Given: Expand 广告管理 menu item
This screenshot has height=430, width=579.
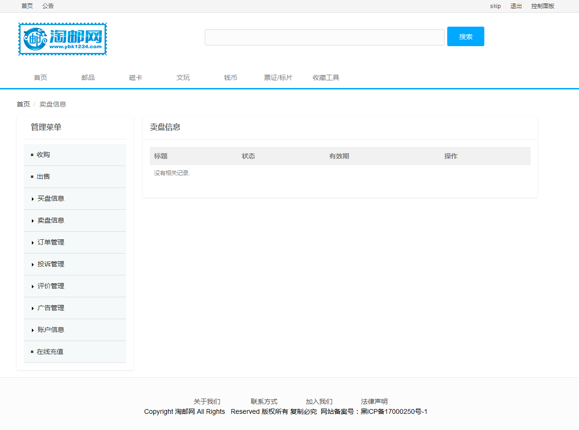Looking at the screenshot, I should (x=75, y=308).
